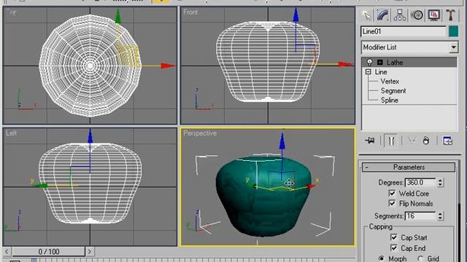467x262 pixels.
Task: Switch to the Modify panel tab
Action: (383, 15)
